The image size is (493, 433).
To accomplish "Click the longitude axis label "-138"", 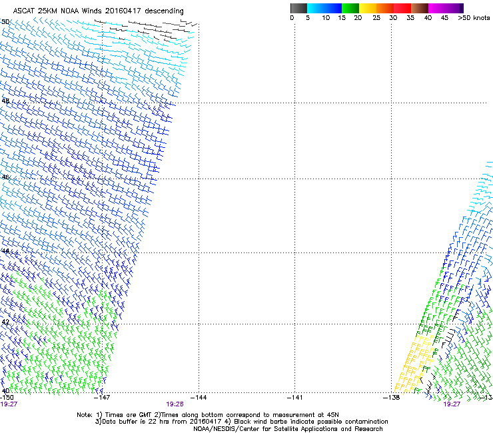I will [x=392, y=398].
